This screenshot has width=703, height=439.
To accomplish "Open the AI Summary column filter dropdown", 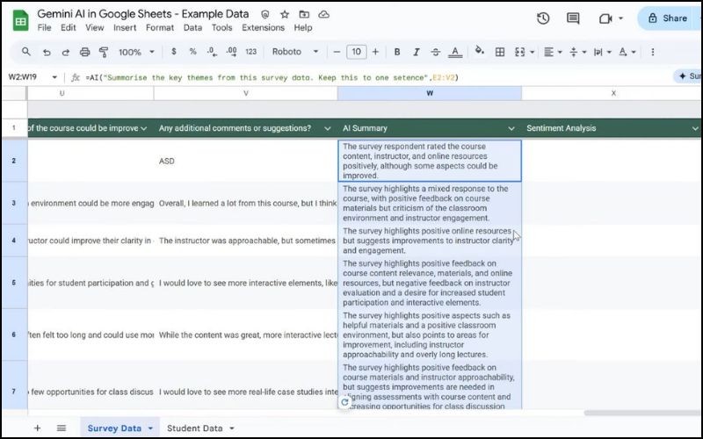I will [x=511, y=128].
